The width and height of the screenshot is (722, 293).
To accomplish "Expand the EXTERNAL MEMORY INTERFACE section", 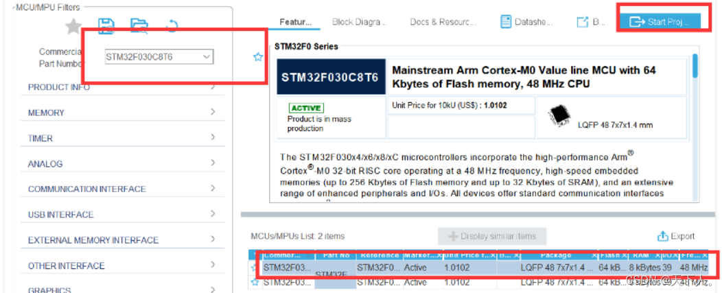I will click(x=122, y=240).
